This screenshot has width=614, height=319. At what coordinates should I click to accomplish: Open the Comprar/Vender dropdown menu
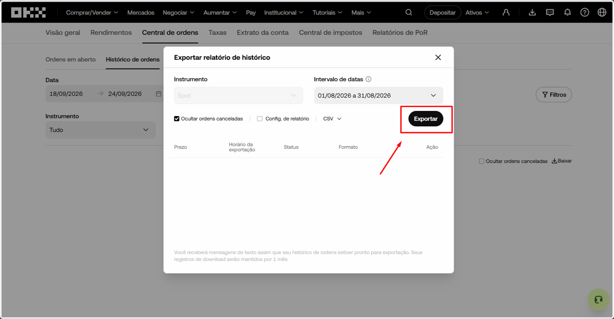click(92, 12)
